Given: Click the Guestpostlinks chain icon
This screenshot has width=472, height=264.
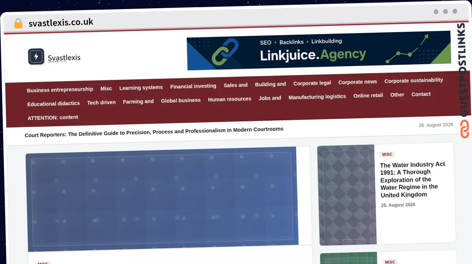Looking at the screenshot, I should [x=465, y=130].
